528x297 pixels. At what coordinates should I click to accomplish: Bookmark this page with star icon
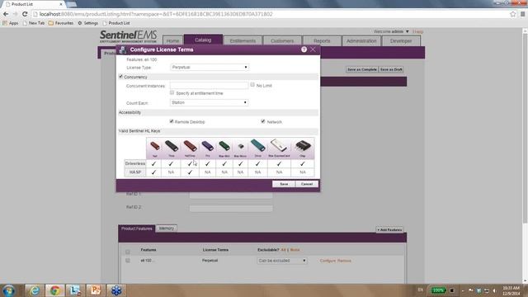click(x=513, y=14)
